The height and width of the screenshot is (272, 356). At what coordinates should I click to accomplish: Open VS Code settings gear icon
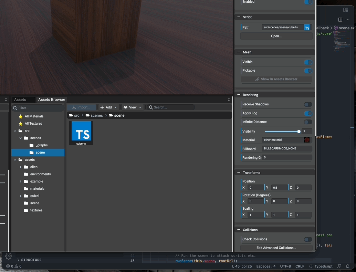click(x=9, y=256)
